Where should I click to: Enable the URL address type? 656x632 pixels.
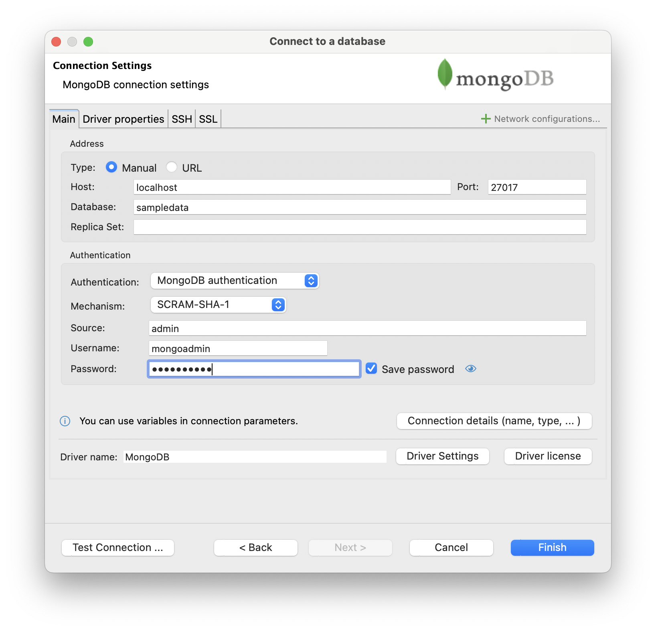[x=172, y=167]
